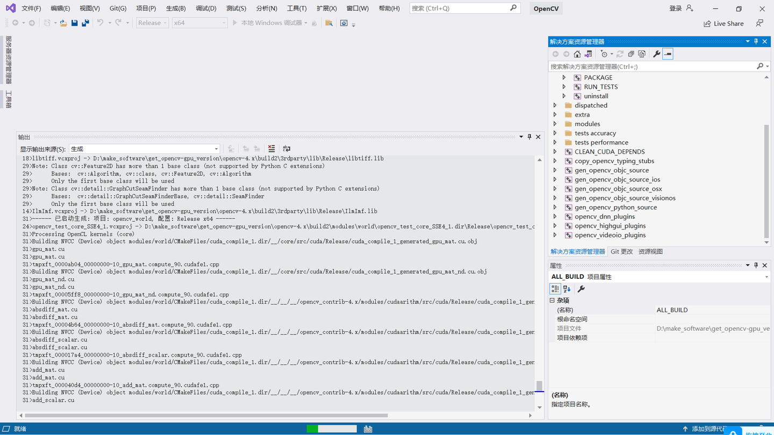Open Solution Explorer properties wrench icon
This screenshot has width=774, height=435.
coord(657,54)
